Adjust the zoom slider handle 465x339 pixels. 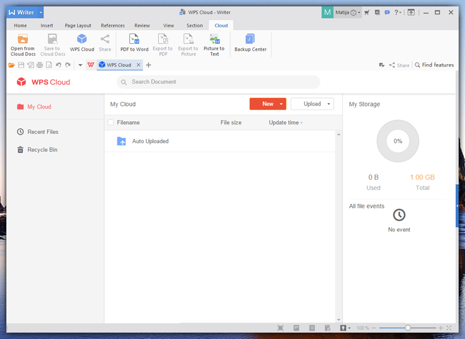tap(408, 328)
